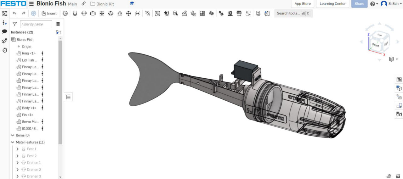Click the mate indicator beside Ring <1>
This screenshot has height=179, width=403.
coord(43,53)
